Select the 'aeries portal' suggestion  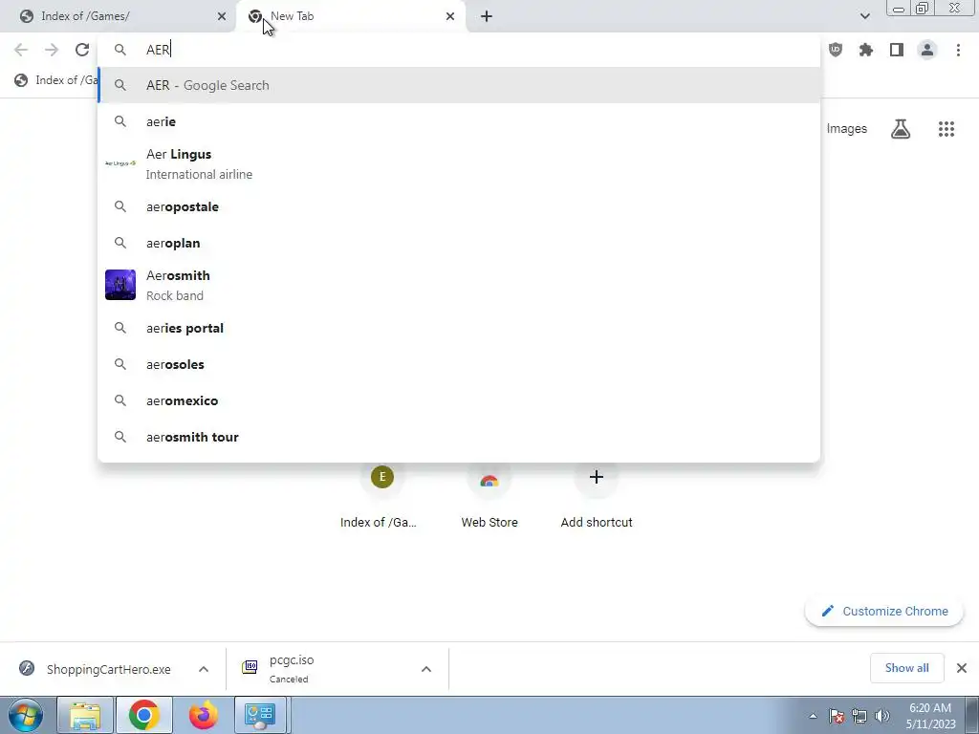pos(459,328)
